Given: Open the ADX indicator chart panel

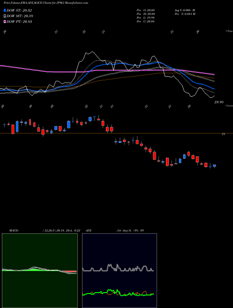Looking at the screenshot, I should pos(119,271).
